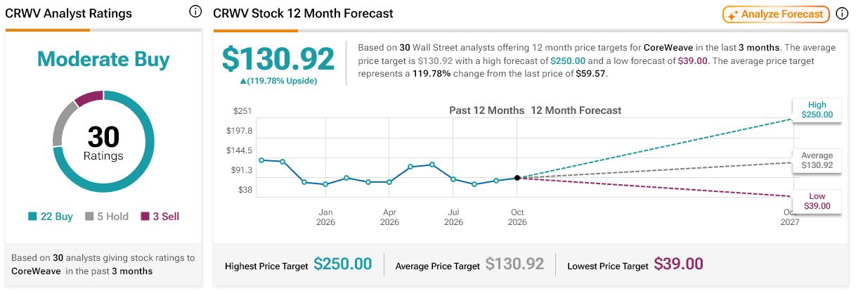Viewport: 863px width, 296px height.
Task: Select the Low $39.00 forecast label
Action: point(817,201)
